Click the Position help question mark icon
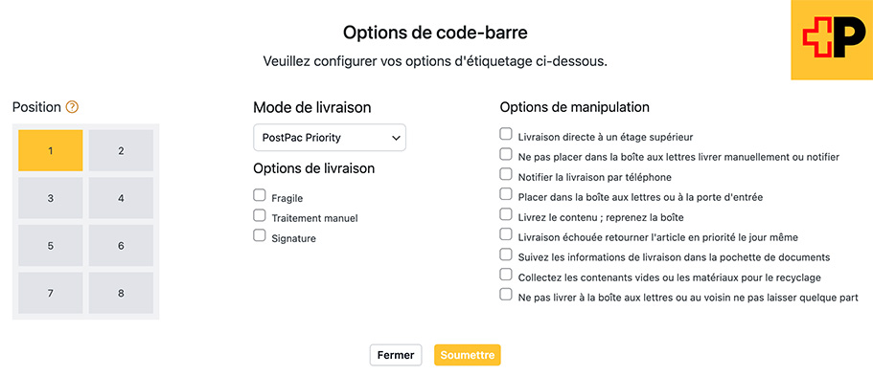 72,107
